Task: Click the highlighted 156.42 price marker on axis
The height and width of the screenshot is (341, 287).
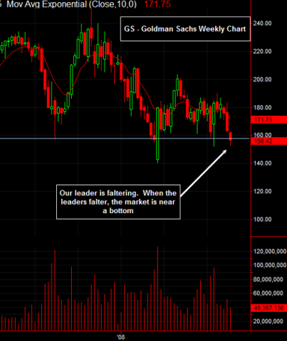Action: click(x=268, y=141)
